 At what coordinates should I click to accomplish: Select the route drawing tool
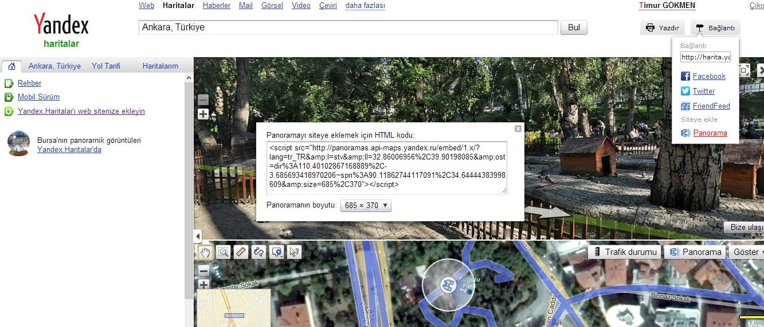click(258, 252)
